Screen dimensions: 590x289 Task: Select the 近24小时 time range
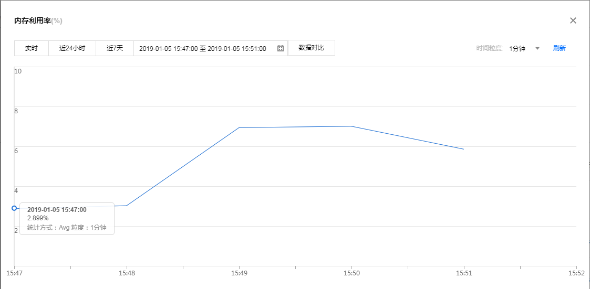[72, 48]
